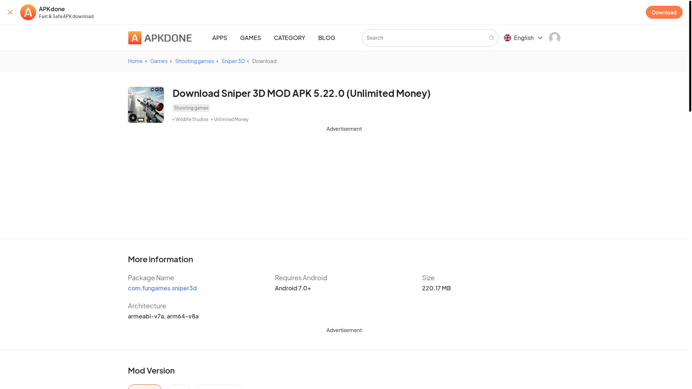Open the BLOG menu item
Viewport: 692px width, 389px height.
point(327,38)
